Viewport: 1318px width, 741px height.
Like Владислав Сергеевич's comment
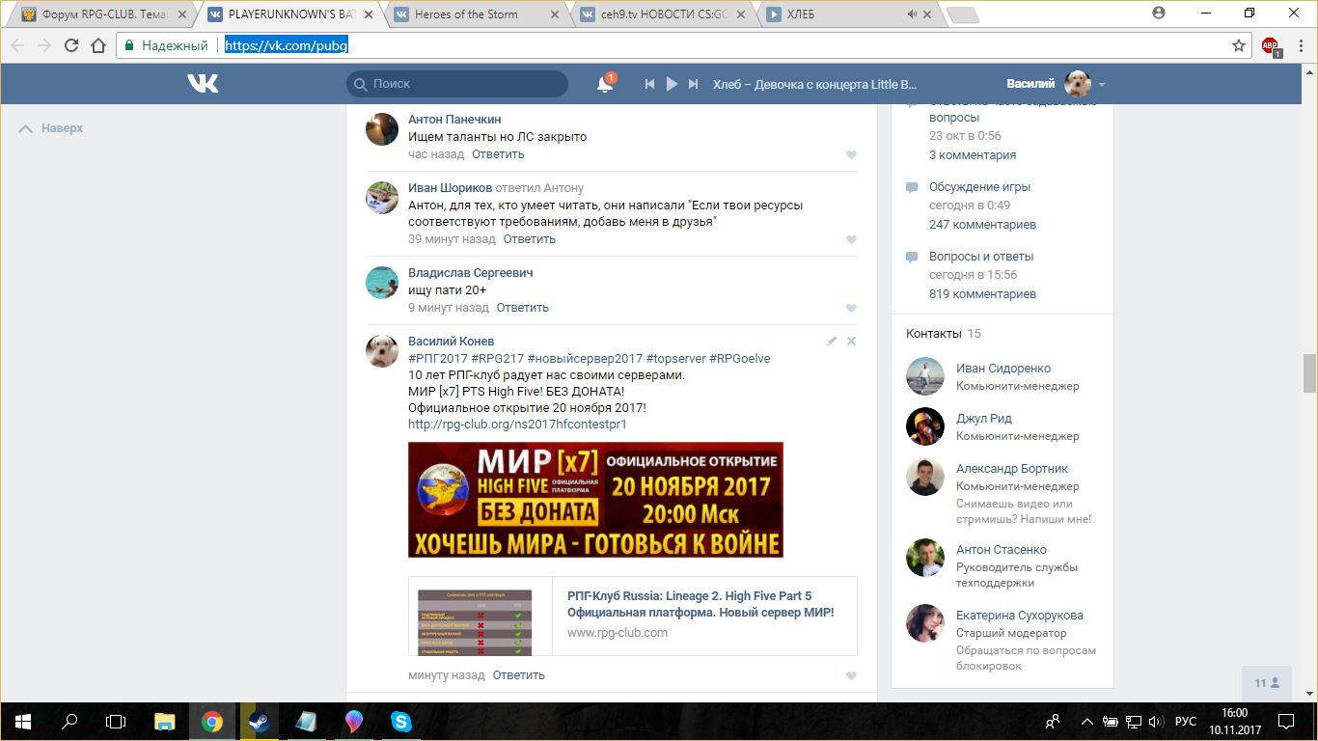pos(851,309)
